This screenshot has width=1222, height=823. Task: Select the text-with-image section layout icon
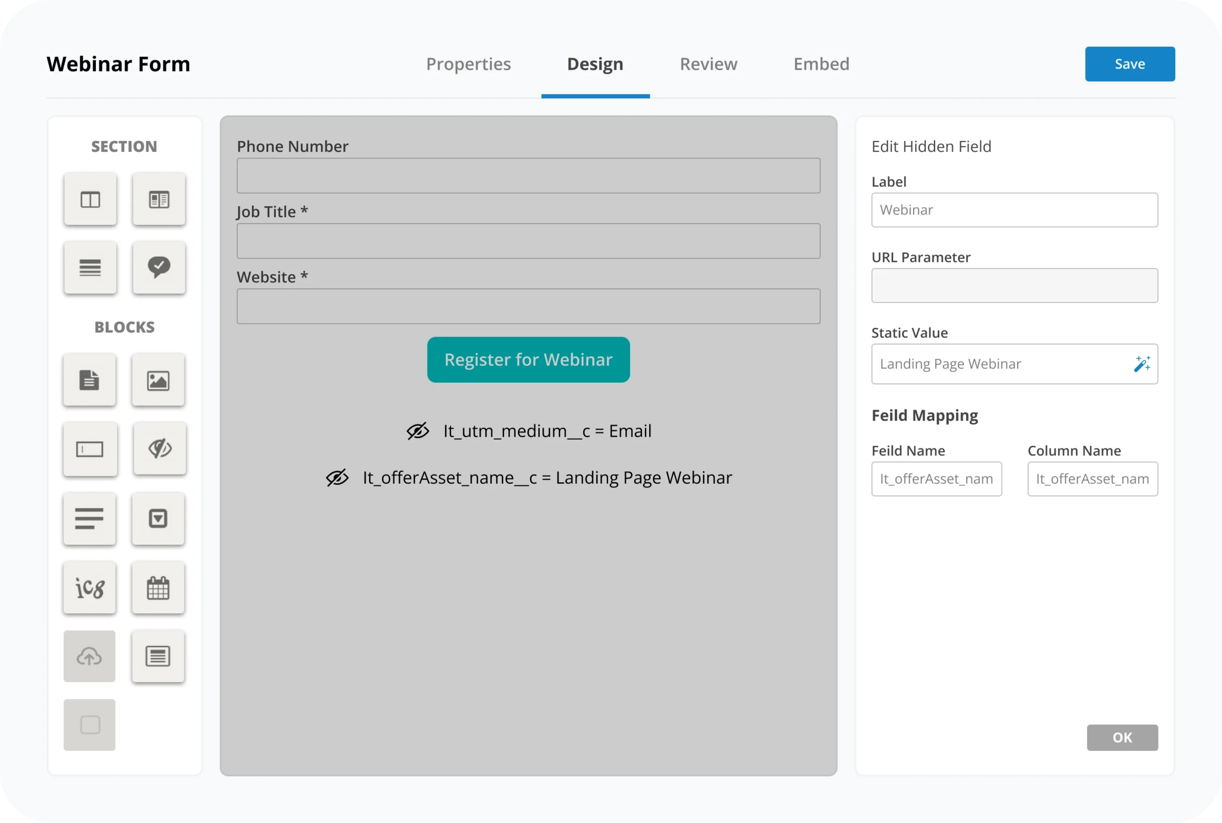click(159, 200)
